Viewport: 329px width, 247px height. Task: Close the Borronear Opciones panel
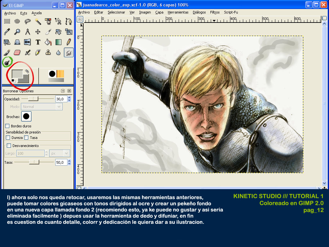click(69, 91)
